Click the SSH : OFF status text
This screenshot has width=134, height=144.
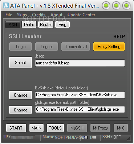coord(111,137)
